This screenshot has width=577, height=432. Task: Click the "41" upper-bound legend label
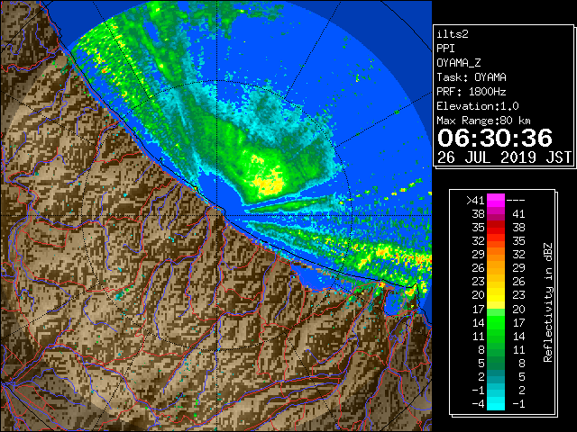pos(518,214)
